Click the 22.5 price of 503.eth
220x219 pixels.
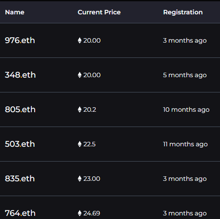point(89,144)
